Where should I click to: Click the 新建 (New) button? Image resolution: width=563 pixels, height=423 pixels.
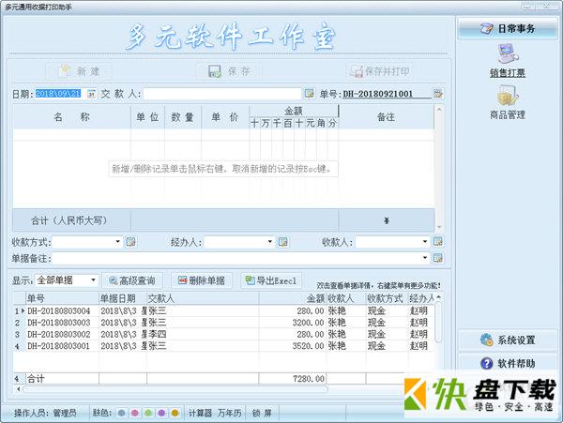78,71
